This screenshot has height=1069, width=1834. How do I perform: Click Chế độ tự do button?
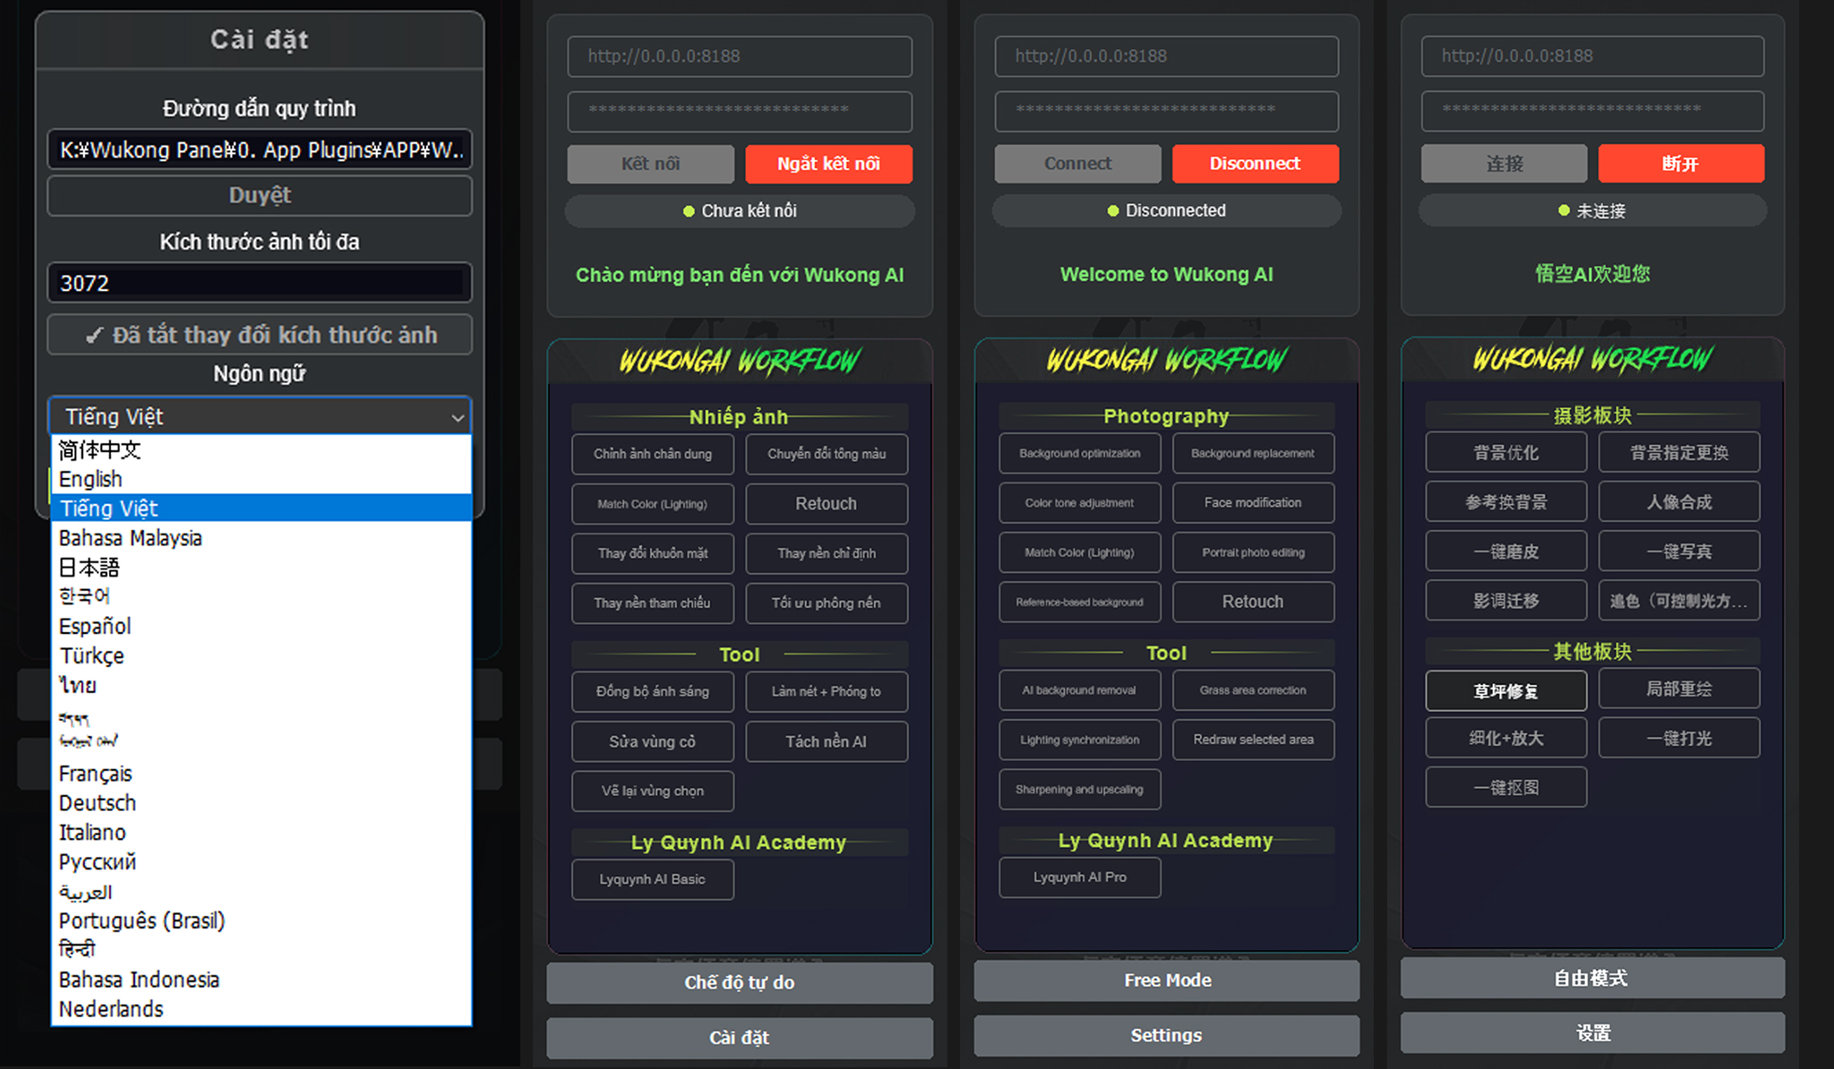click(x=740, y=982)
